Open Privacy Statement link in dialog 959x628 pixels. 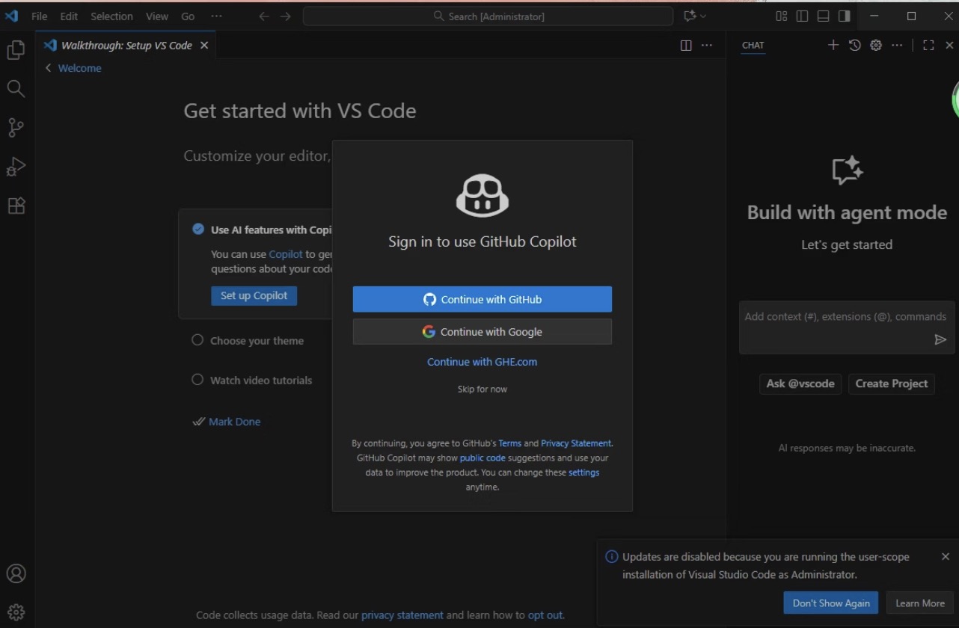click(x=576, y=443)
